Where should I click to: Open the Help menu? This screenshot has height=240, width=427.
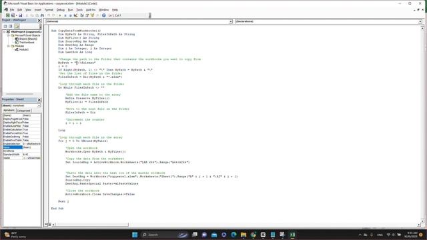coord(115,10)
